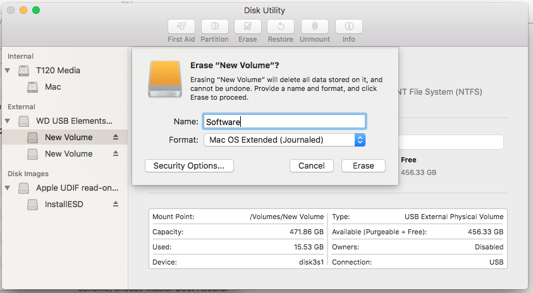
Task: Click the Capacity value 471.86 GB
Action: point(306,232)
